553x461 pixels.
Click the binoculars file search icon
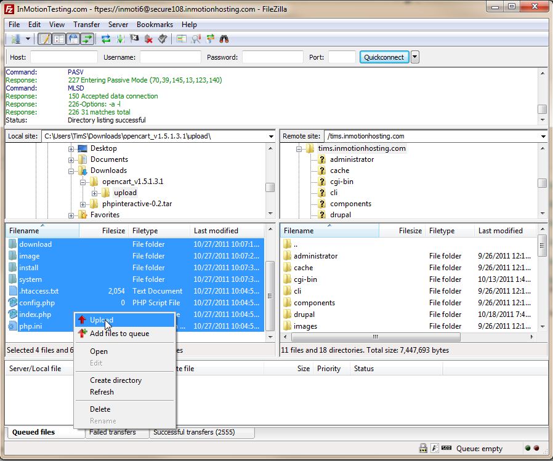(x=224, y=39)
